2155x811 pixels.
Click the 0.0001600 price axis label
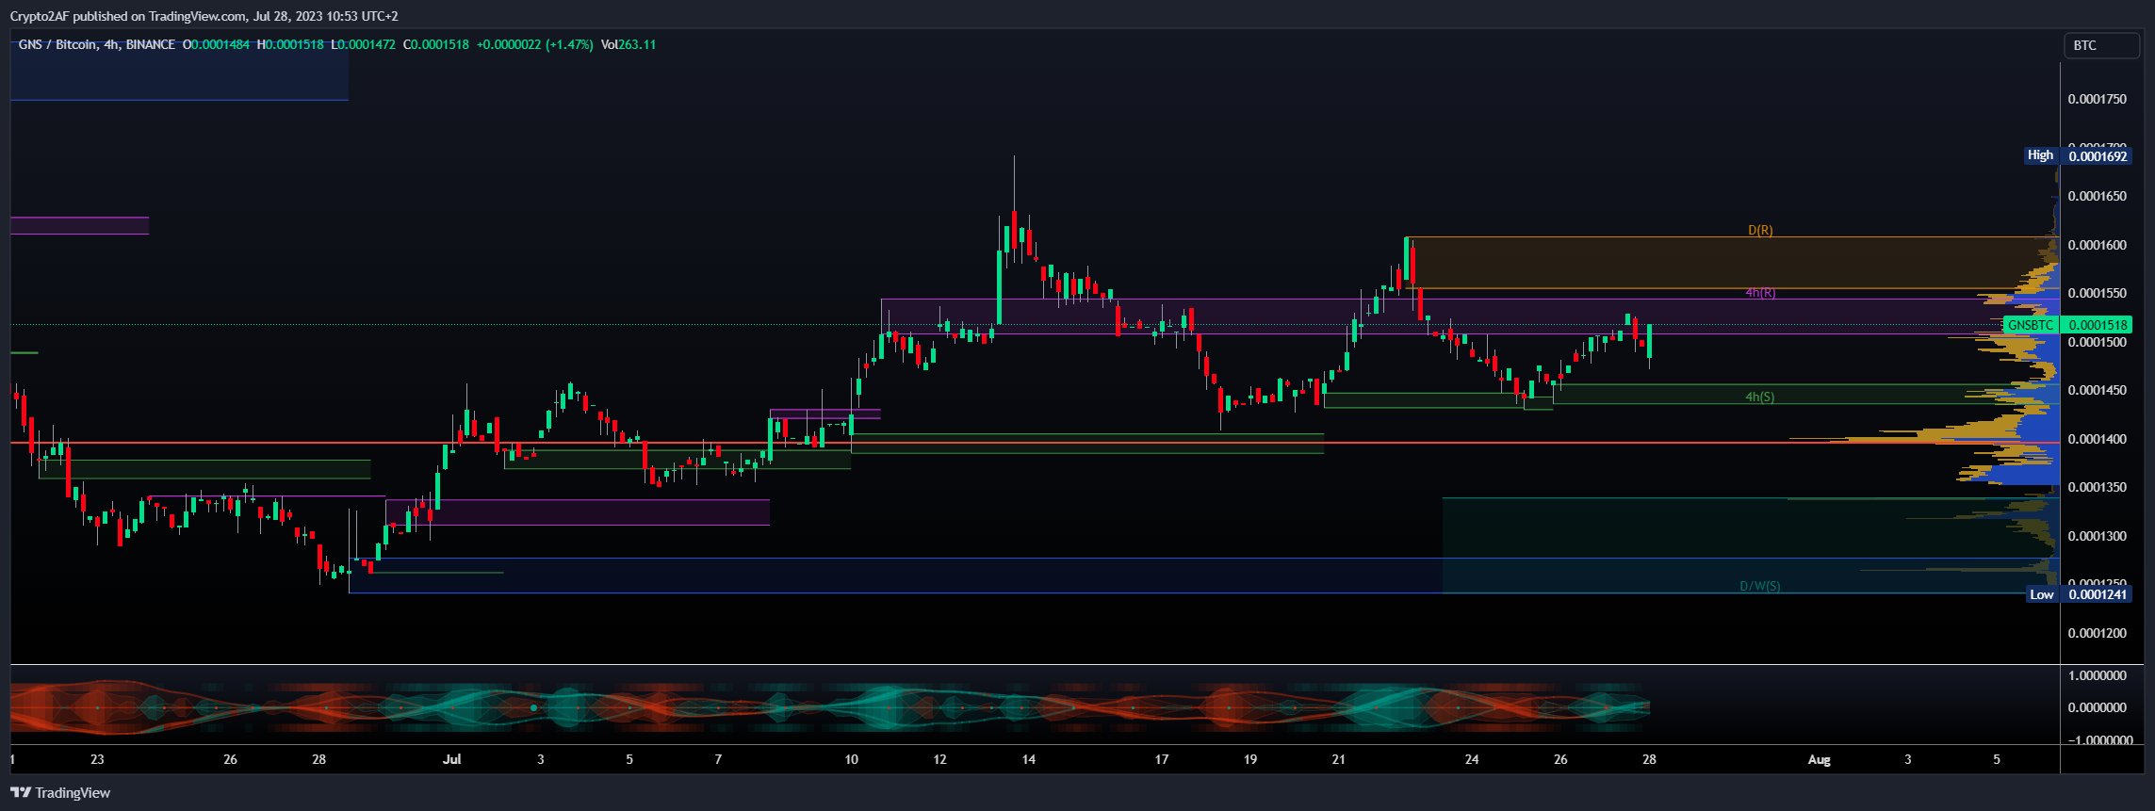[x=2096, y=245]
